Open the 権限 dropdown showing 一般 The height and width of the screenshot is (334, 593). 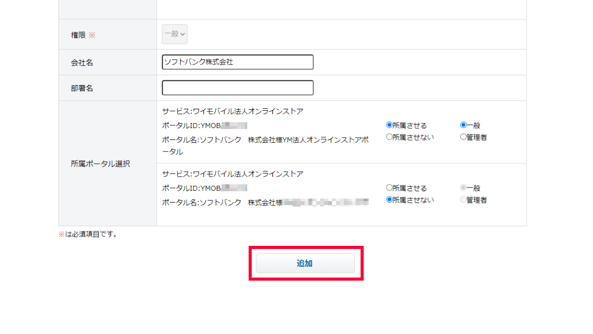175,34
